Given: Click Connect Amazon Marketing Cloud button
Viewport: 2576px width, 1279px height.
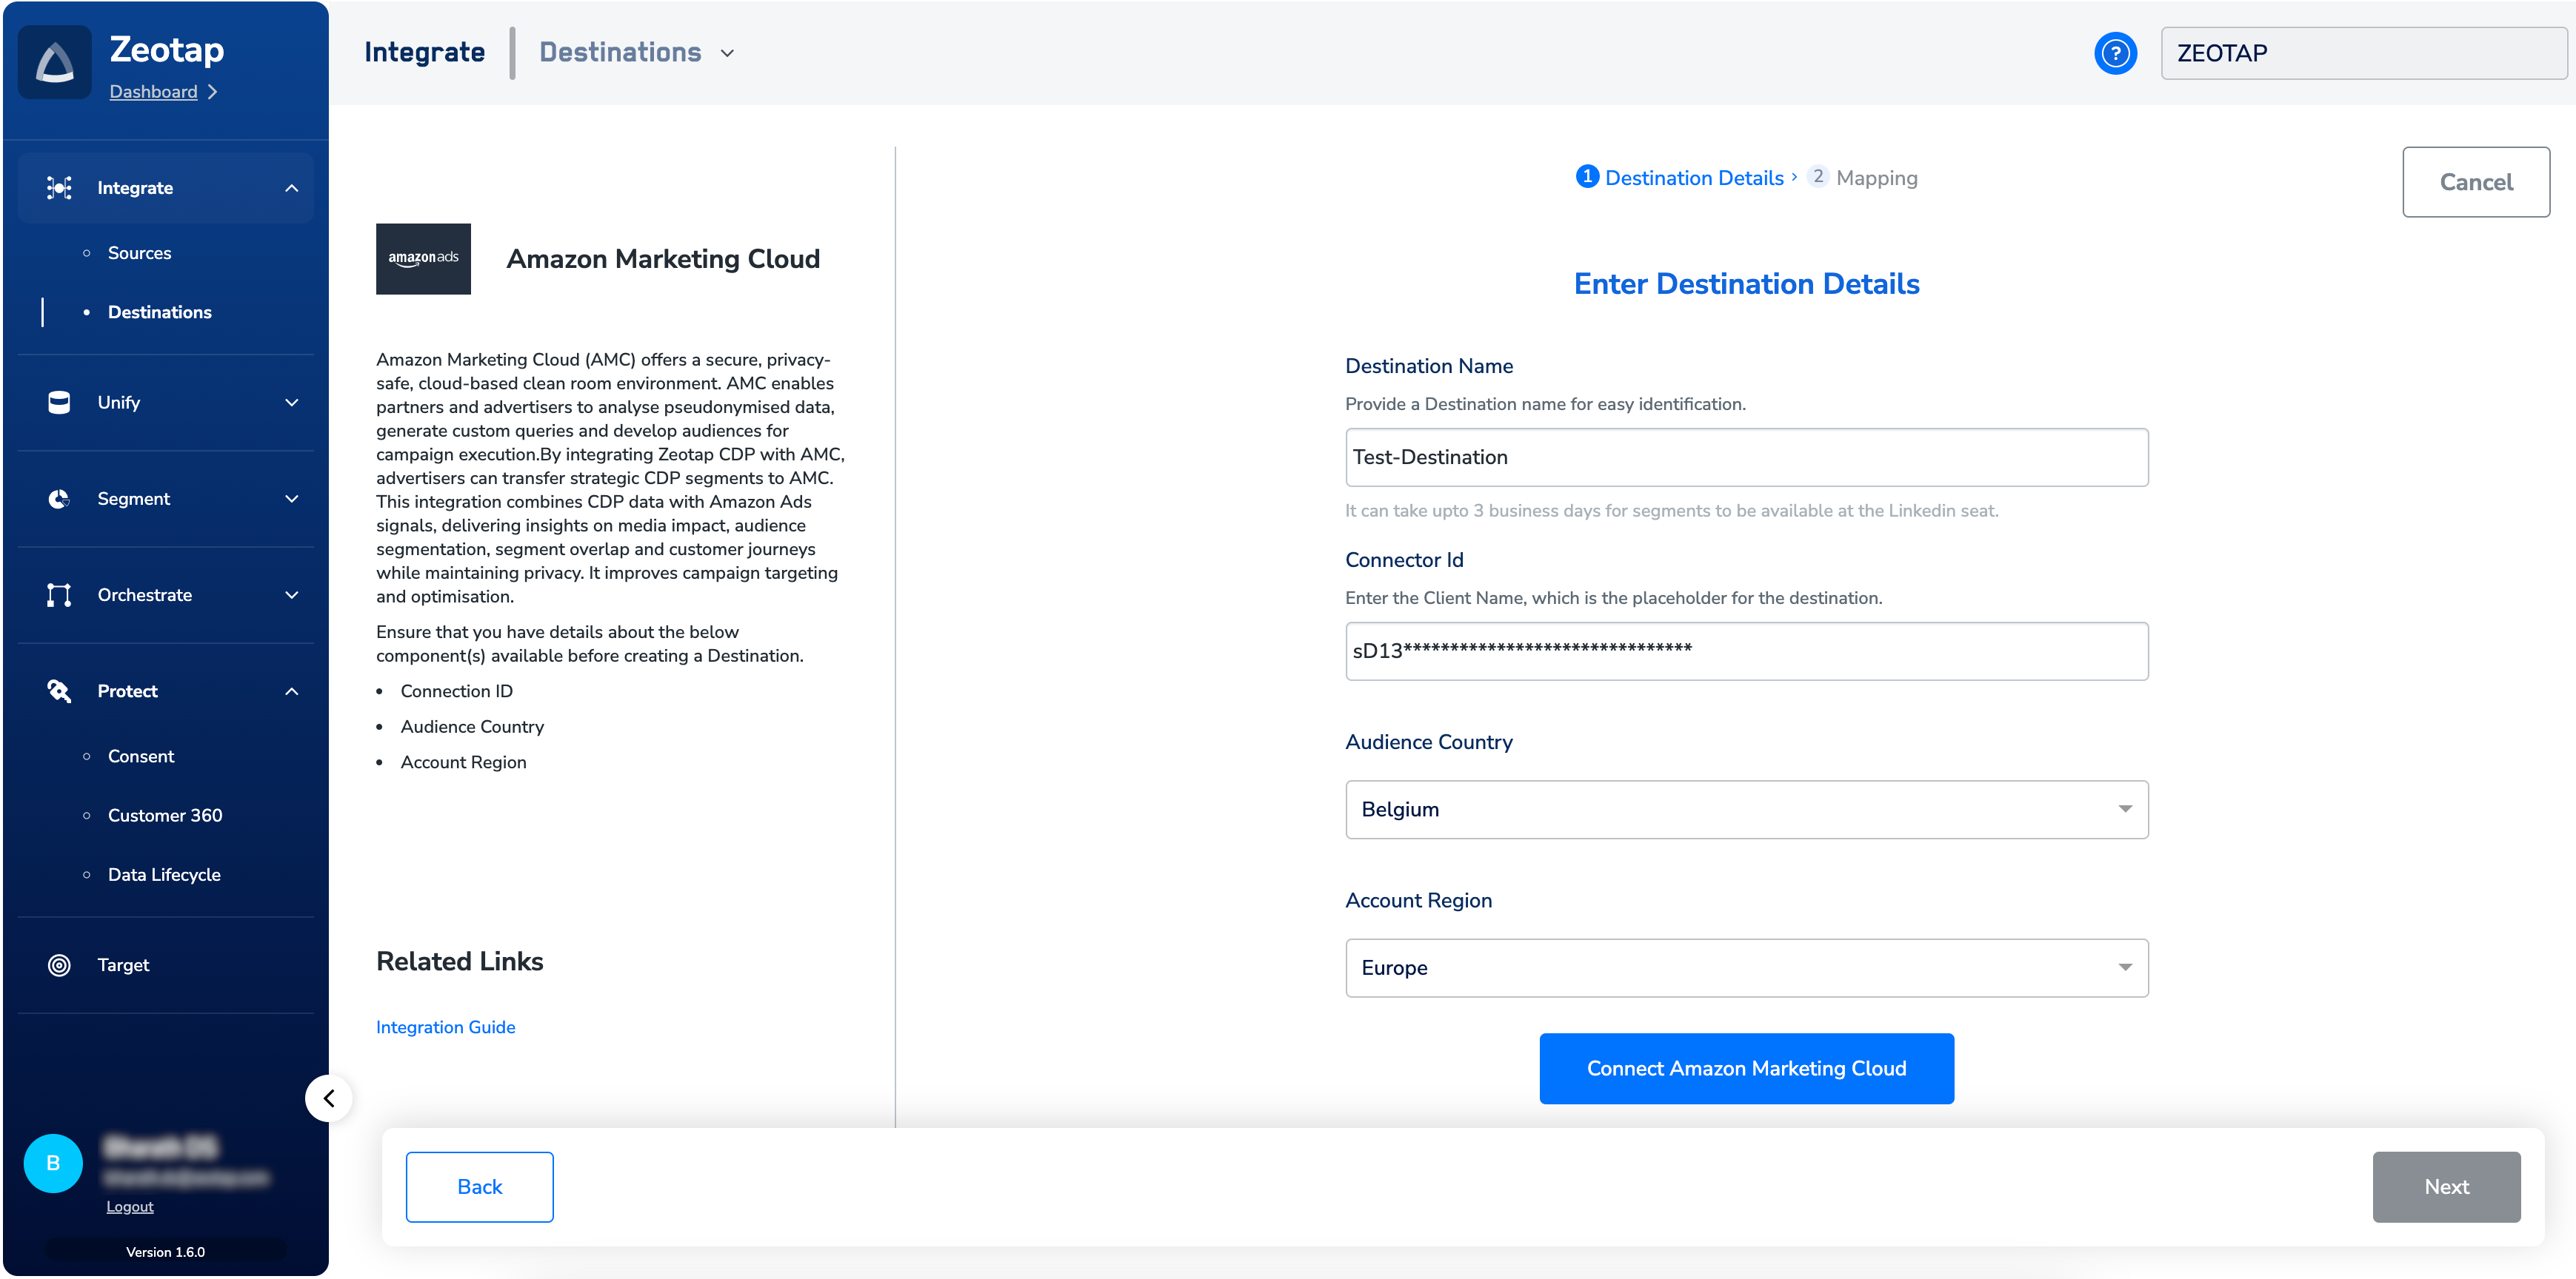Looking at the screenshot, I should [1746, 1068].
